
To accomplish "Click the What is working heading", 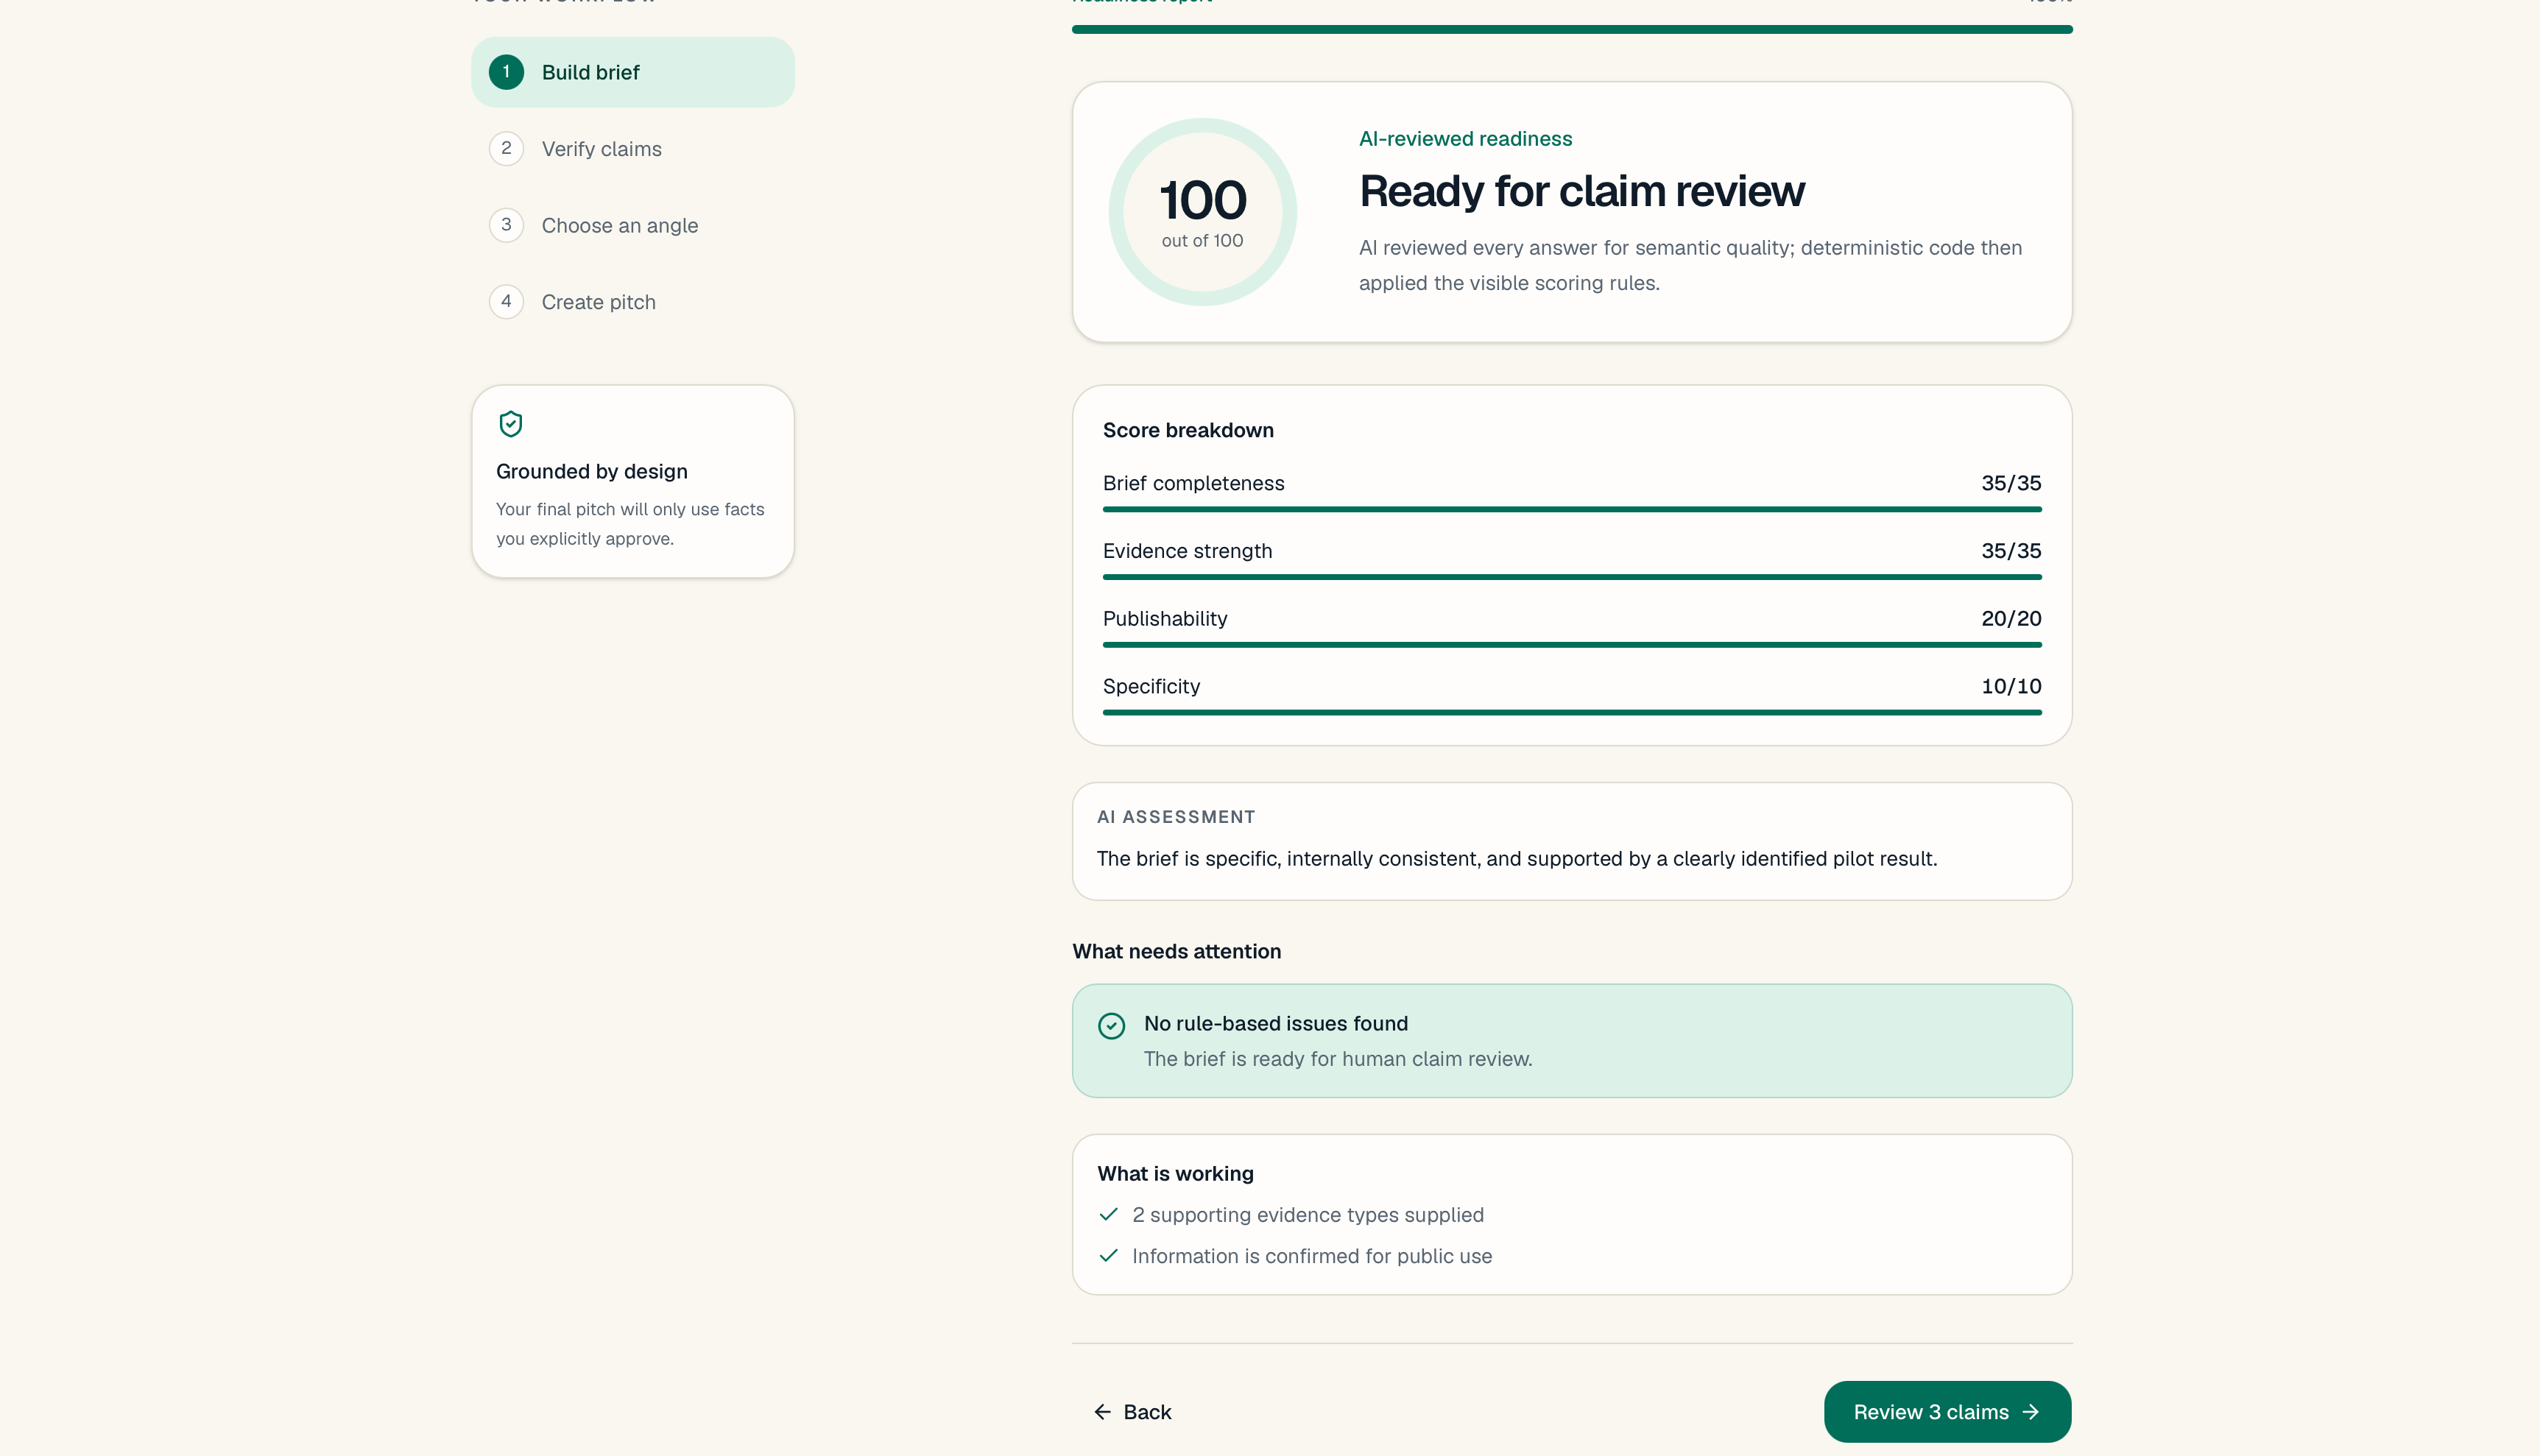I will [1175, 1173].
